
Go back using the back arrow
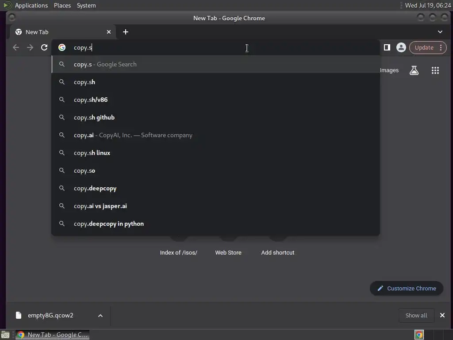click(16, 47)
